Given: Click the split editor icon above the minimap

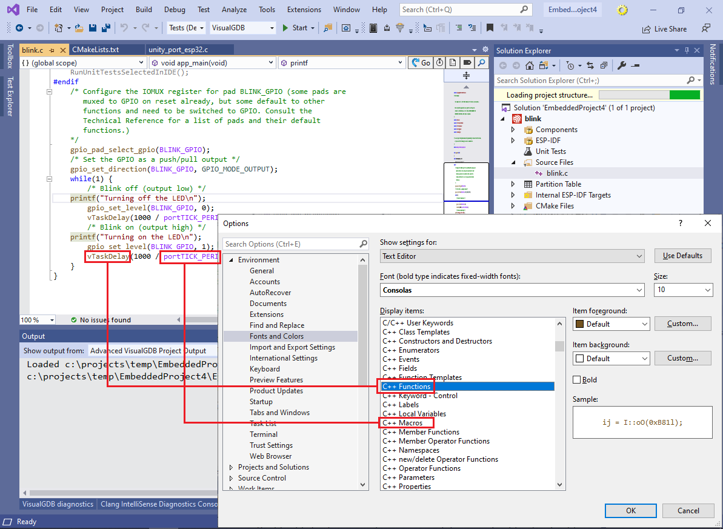Looking at the screenshot, I should [466, 76].
